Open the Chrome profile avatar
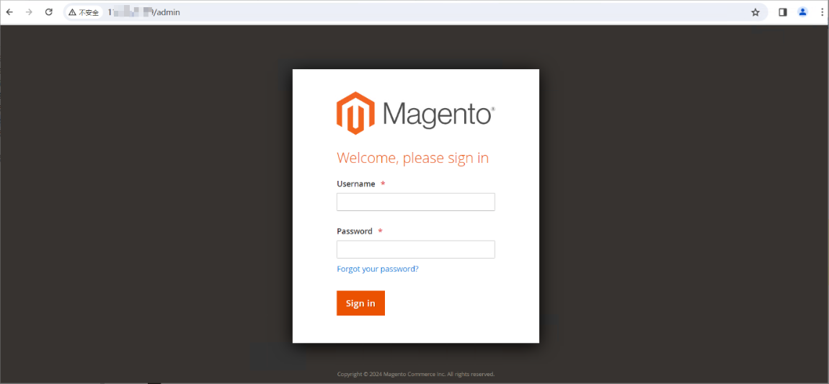The height and width of the screenshot is (384, 829). tap(802, 12)
